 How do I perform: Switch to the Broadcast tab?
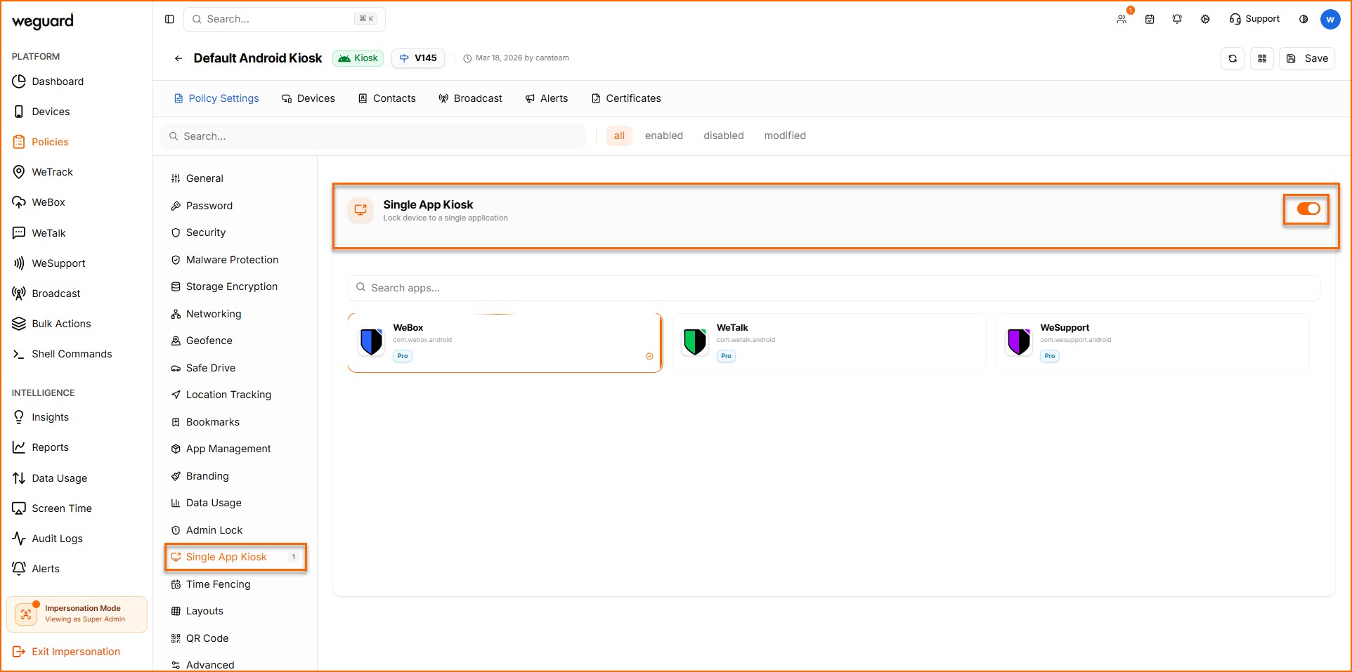click(470, 98)
